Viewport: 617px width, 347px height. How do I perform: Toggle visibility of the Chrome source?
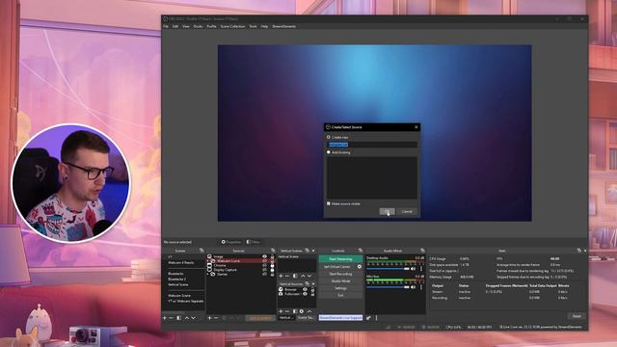click(x=264, y=266)
